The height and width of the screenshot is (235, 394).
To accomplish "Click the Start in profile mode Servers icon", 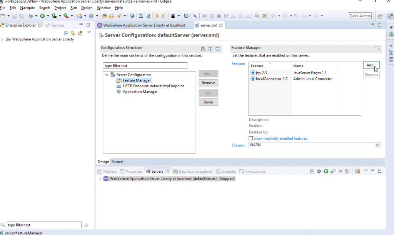I will [333, 171].
